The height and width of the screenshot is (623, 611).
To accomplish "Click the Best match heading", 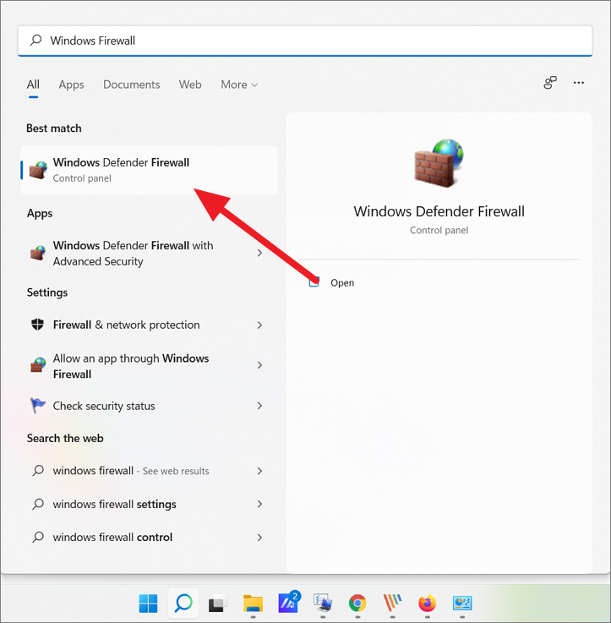I will pos(54,128).
